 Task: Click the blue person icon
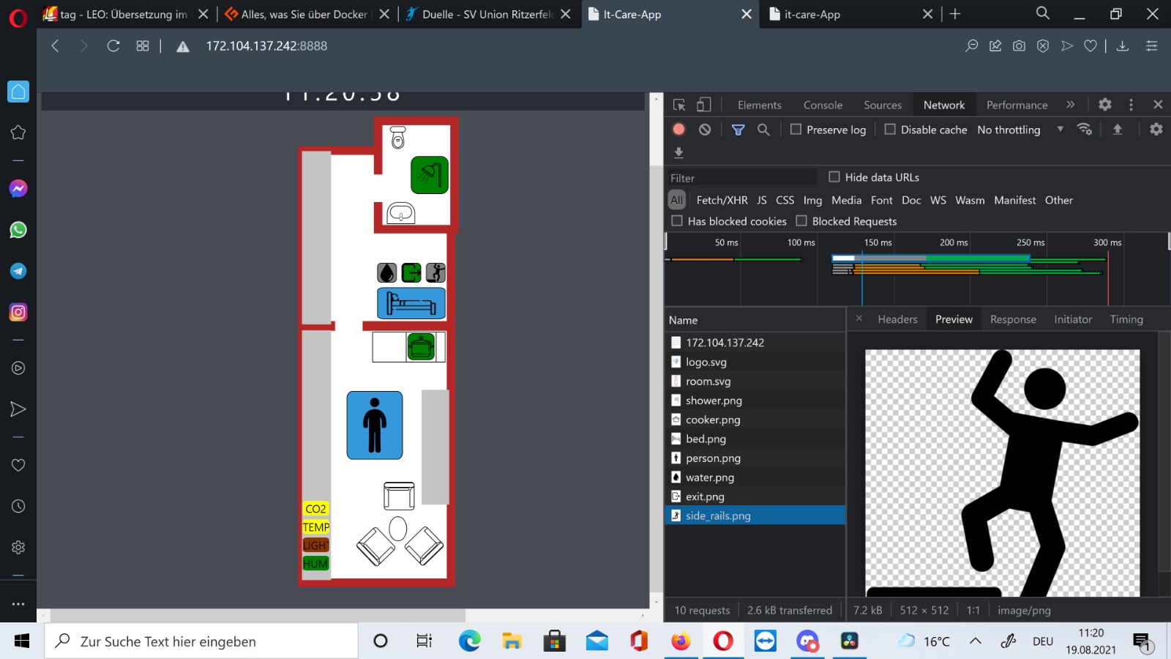click(x=375, y=425)
